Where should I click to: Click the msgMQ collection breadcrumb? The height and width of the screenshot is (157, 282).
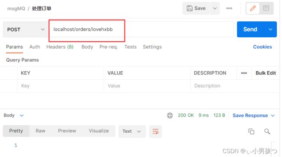(x=16, y=8)
